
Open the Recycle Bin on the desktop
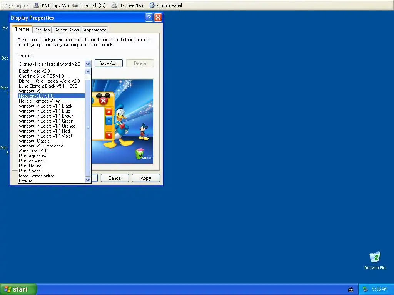click(375, 261)
